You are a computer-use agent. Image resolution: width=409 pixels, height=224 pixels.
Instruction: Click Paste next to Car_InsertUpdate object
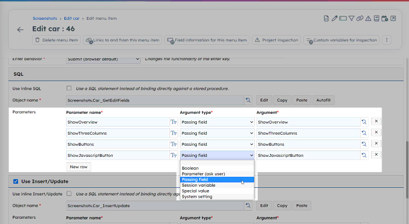[x=302, y=205]
